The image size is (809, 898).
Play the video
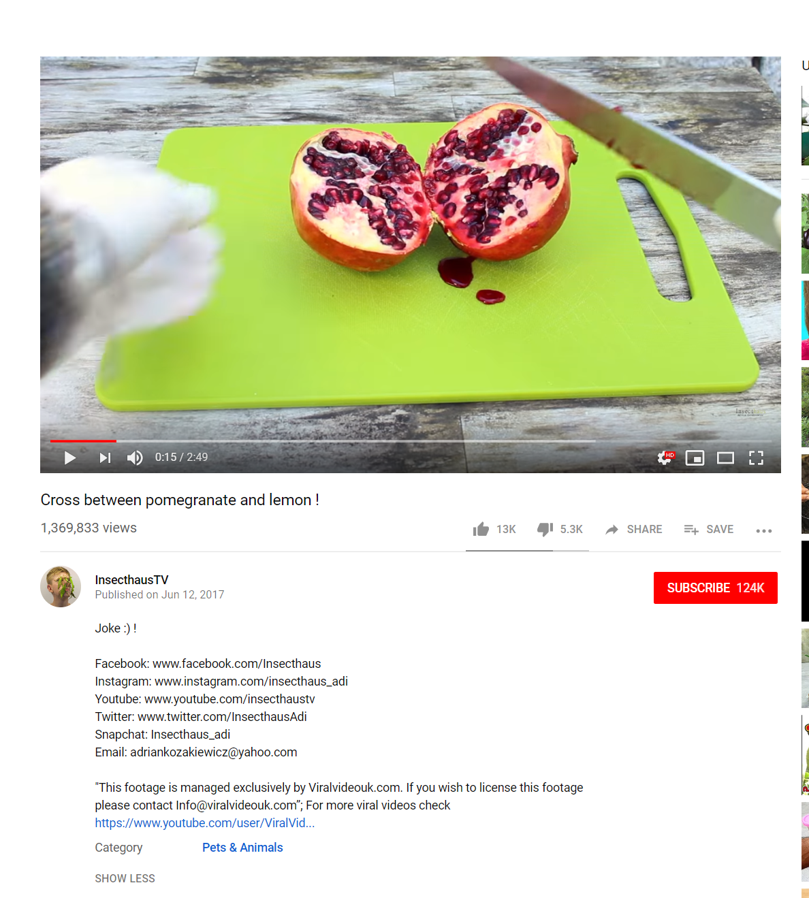tap(69, 458)
